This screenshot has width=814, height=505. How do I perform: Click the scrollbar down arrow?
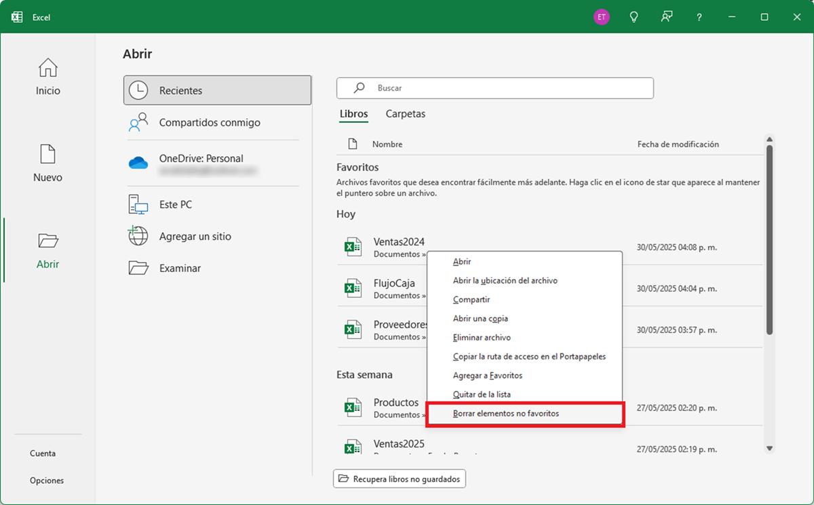tap(769, 448)
